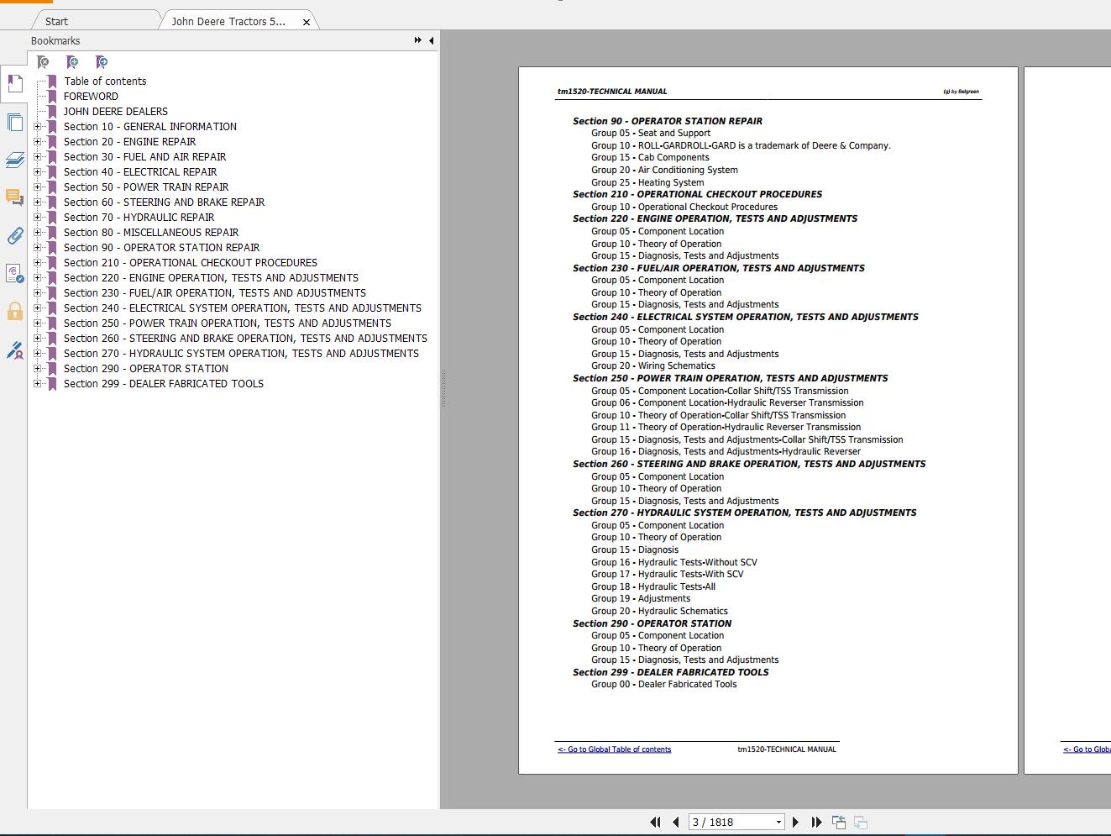The height and width of the screenshot is (836, 1111).
Task: Expand Section 20 - ENGINE REPAIR bookmark
Action: click(37, 142)
